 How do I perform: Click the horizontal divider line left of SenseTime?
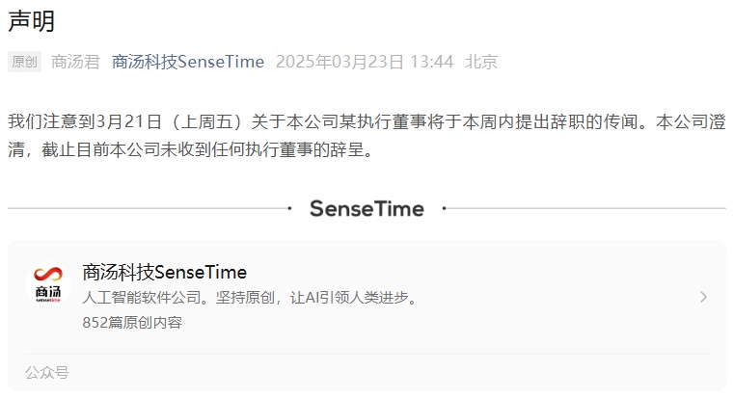(x=148, y=208)
